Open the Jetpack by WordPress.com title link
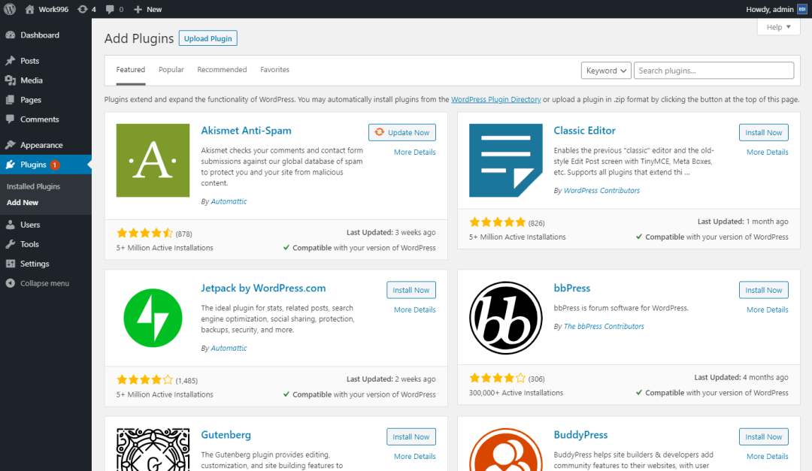The height and width of the screenshot is (471, 812). click(263, 288)
